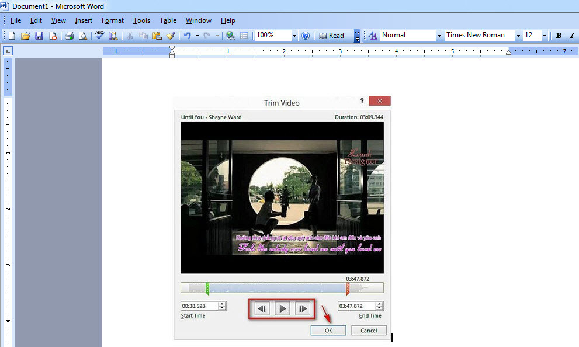Click the Previous Frame playback button

click(x=262, y=308)
